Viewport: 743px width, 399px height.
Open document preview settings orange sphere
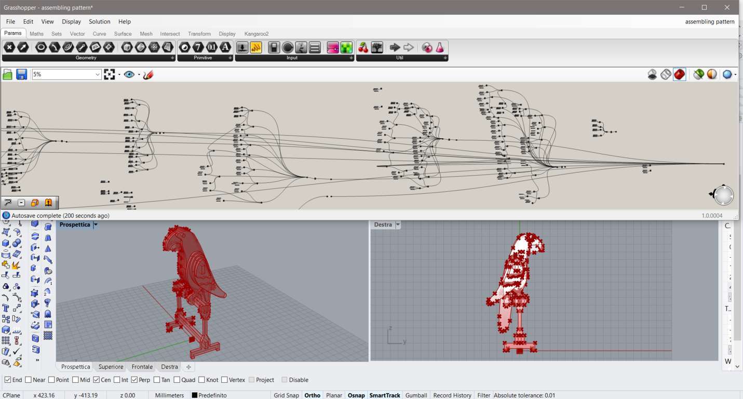pyautogui.click(x=712, y=75)
